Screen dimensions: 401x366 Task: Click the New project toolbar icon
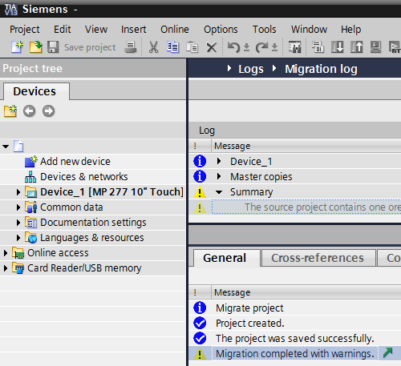click(17, 47)
